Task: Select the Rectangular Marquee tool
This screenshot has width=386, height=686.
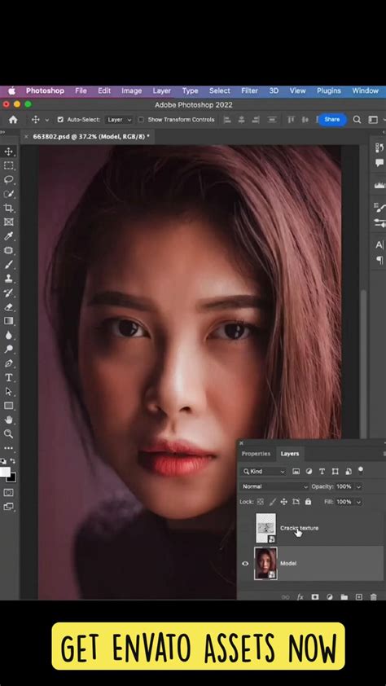Action: click(8, 165)
